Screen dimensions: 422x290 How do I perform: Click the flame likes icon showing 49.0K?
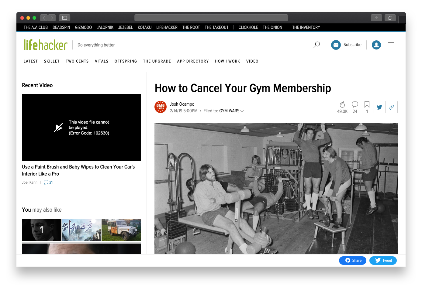(x=342, y=104)
